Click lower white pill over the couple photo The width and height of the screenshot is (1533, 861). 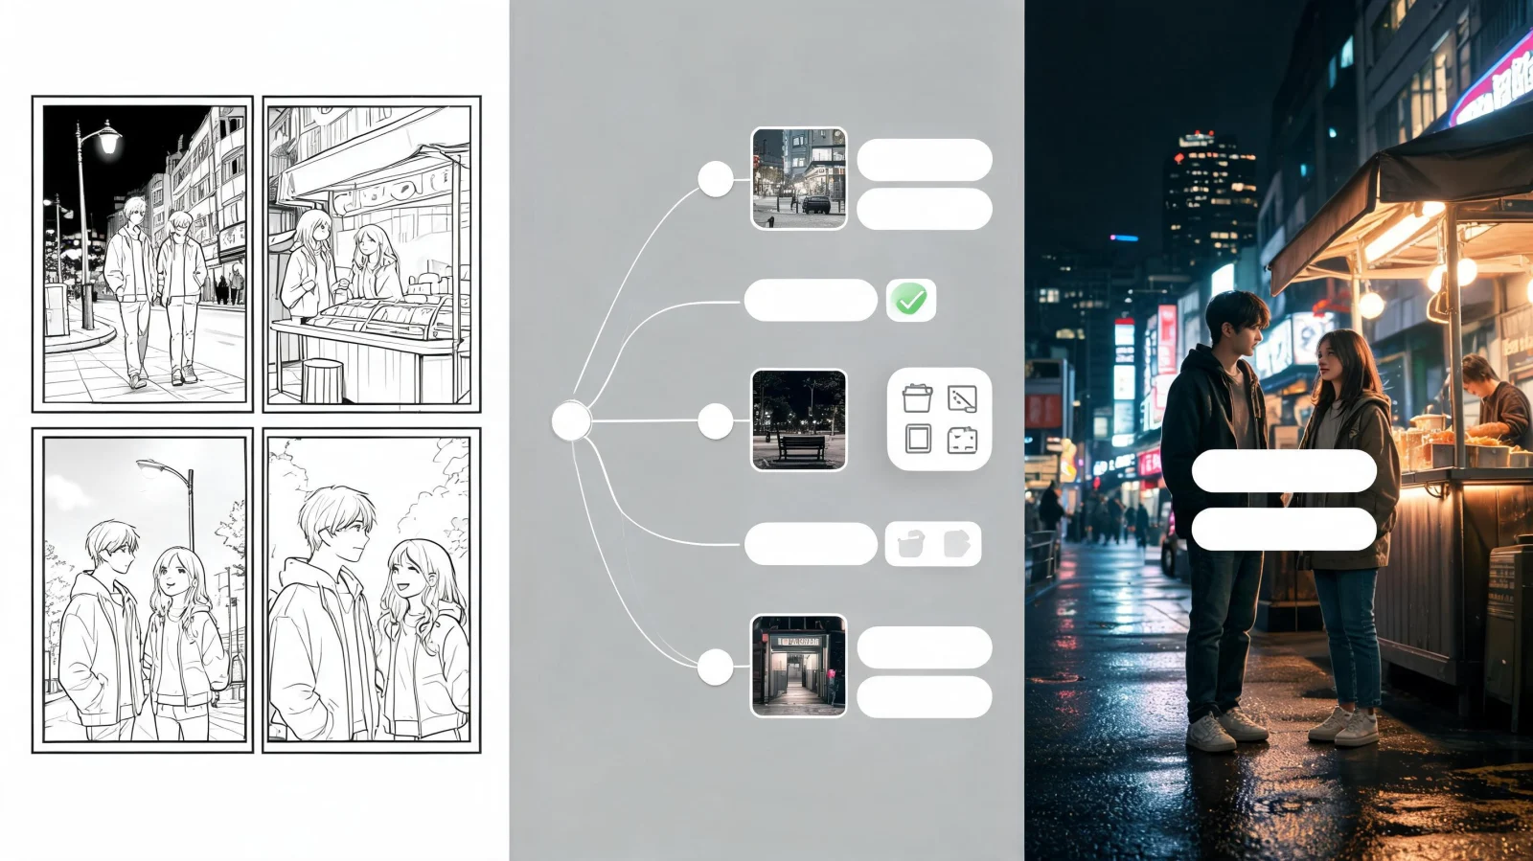(1284, 530)
